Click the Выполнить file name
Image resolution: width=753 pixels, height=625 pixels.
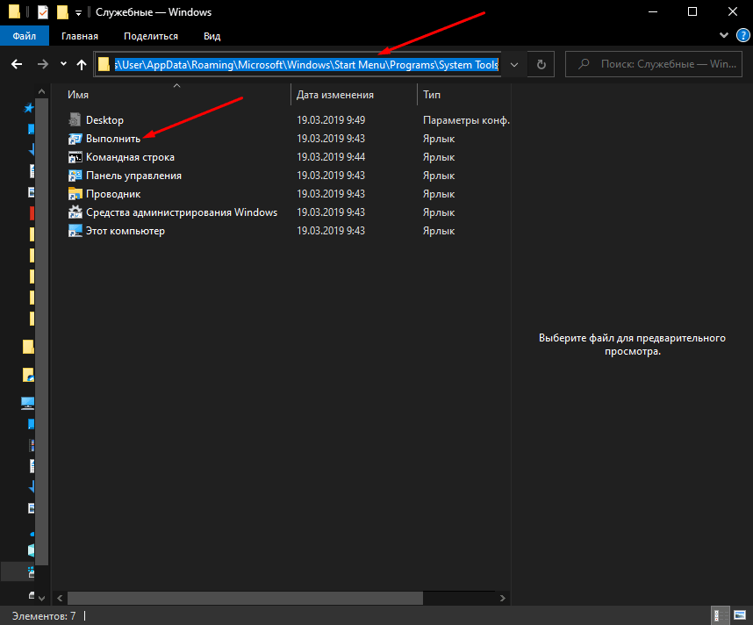pos(113,139)
